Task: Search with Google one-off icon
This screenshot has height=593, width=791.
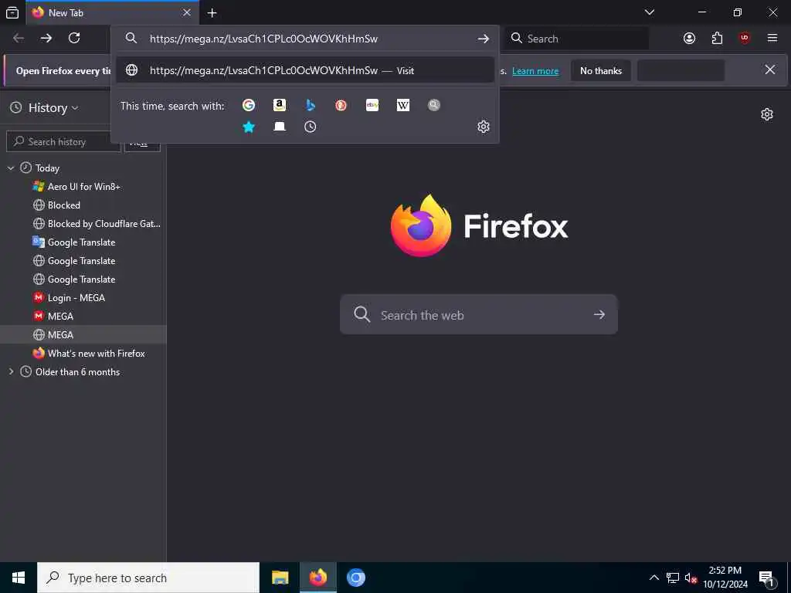Action: (x=249, y=105)
